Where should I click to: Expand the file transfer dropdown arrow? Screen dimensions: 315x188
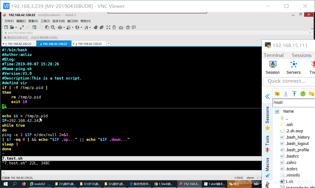[72, 28]
